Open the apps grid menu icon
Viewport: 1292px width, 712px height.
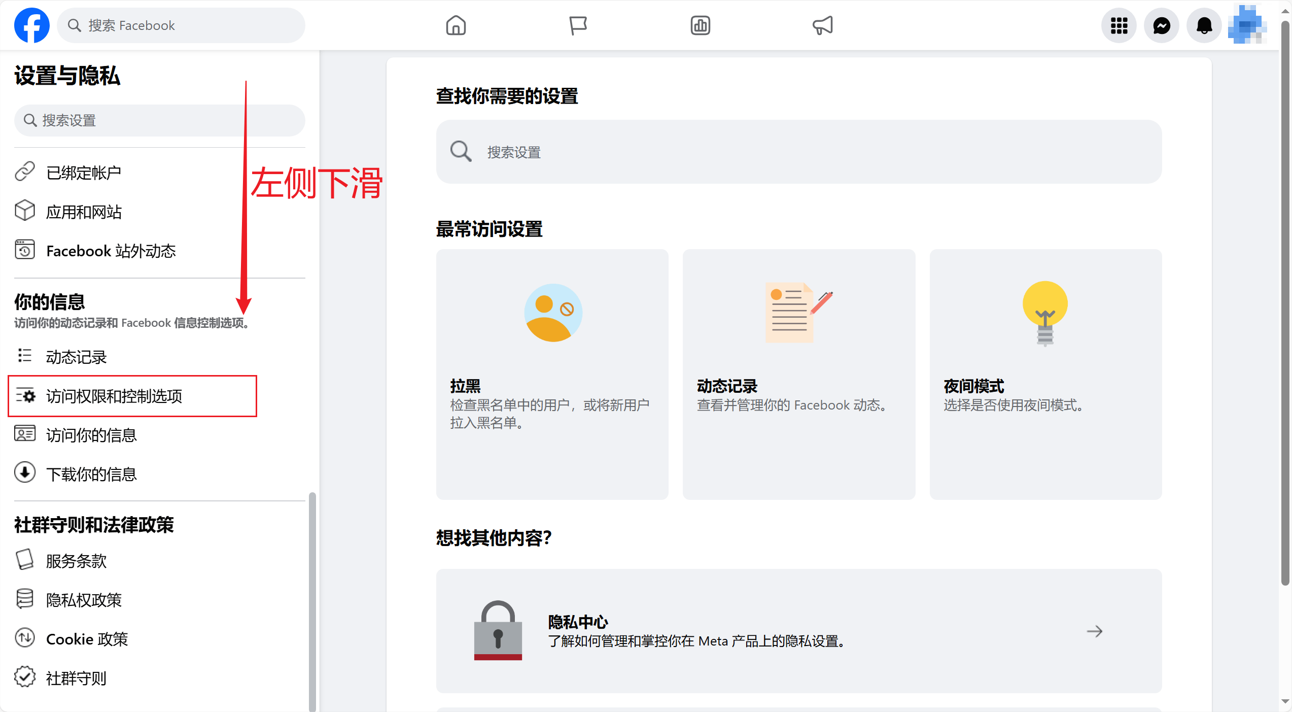pos(1119,25)
